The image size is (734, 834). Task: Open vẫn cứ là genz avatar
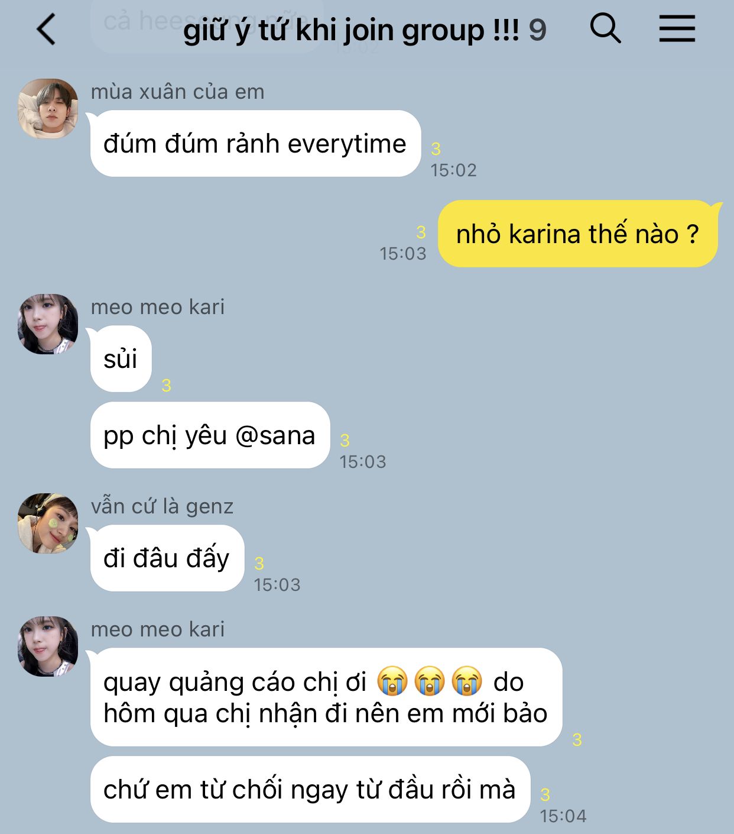(x=48, y=523)
